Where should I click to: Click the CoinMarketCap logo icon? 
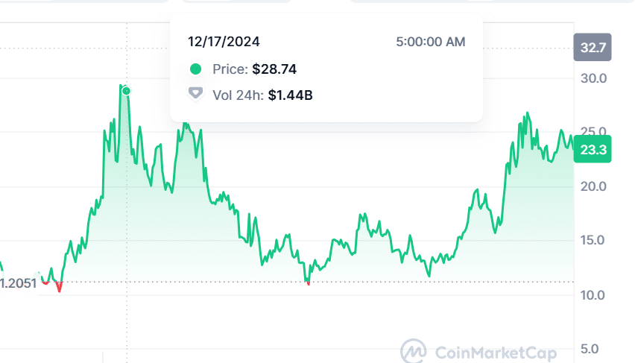pos(414,350)
